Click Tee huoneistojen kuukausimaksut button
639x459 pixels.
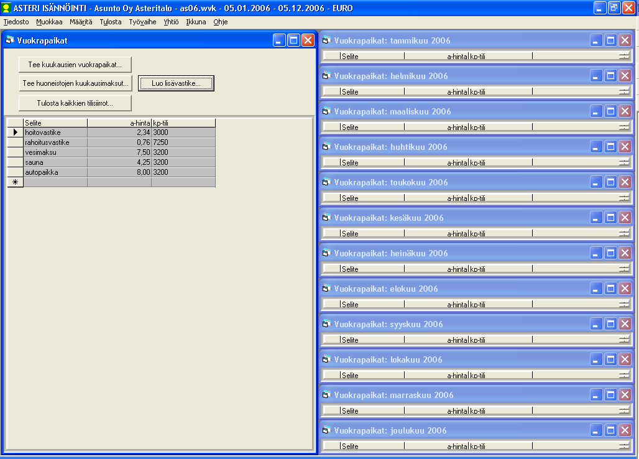[x=75, y=83]
